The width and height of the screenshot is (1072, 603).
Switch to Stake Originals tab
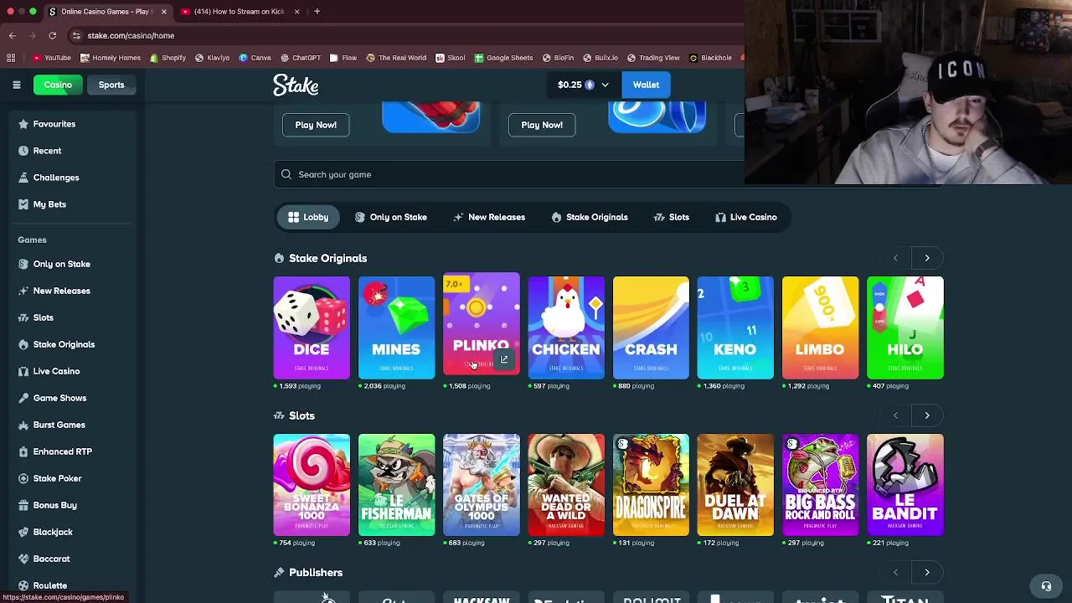point(590,217)
